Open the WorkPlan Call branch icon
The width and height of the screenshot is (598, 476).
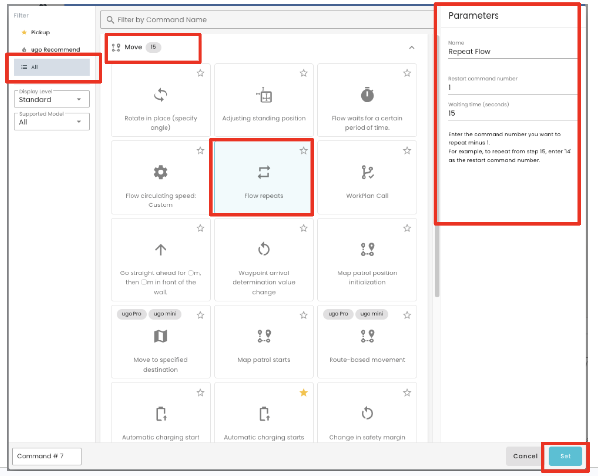[x=367, y=172]
